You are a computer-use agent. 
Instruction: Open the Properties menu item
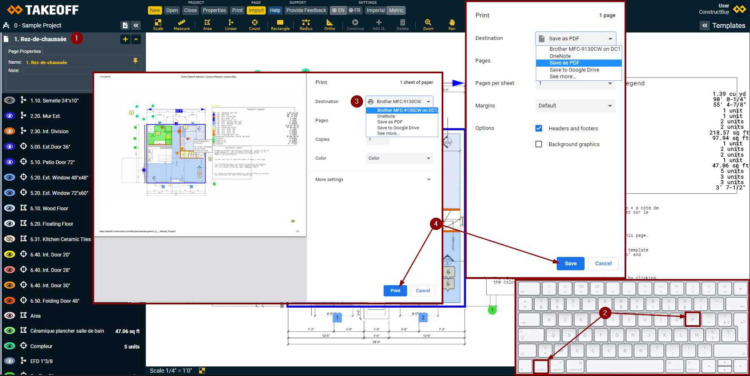pos(214,10)
